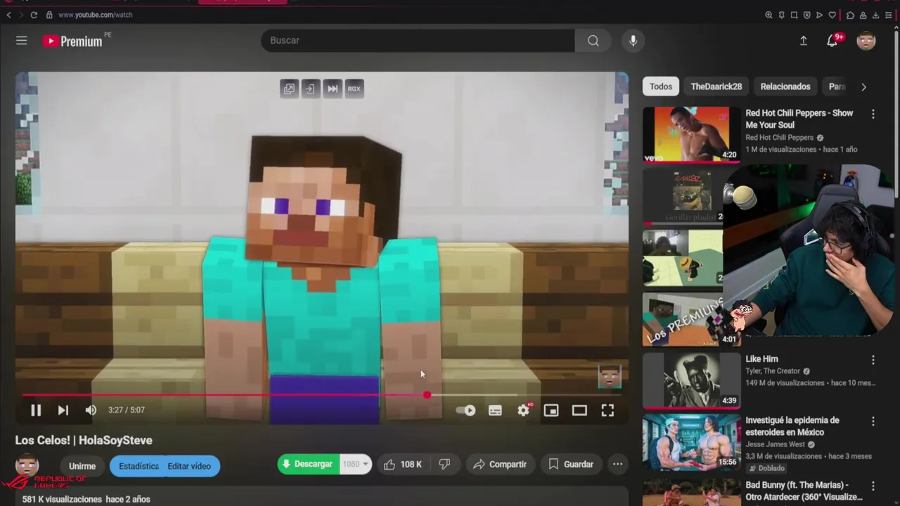Viewport: 900px width, 506px height.
Task: Skip to the next video
Action: tap(63, 410)
